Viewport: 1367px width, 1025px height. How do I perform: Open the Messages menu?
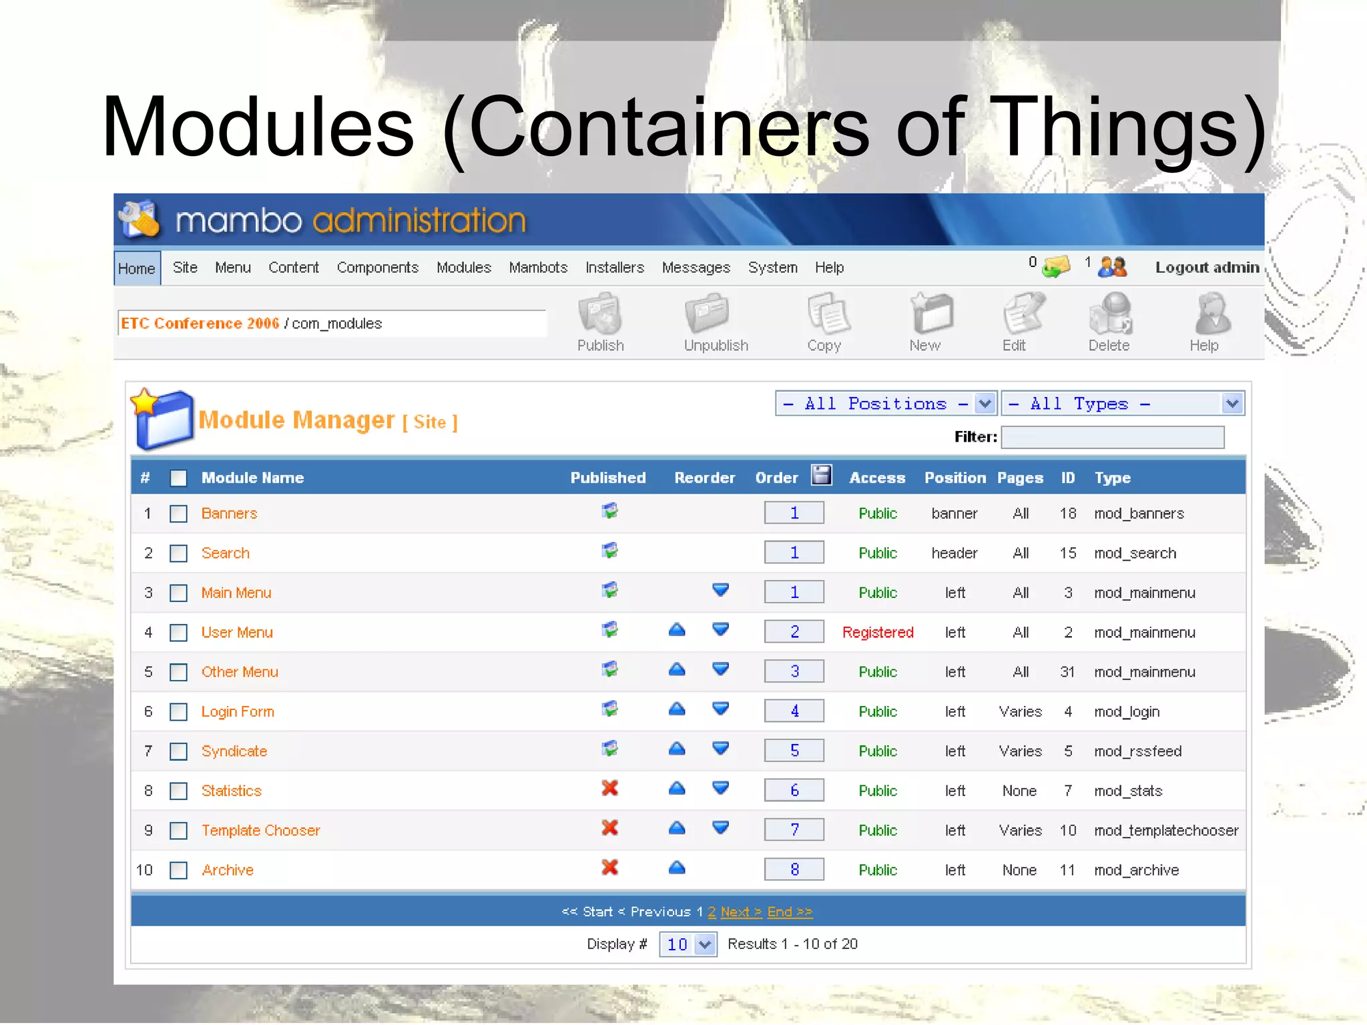[x=696, y=268]
